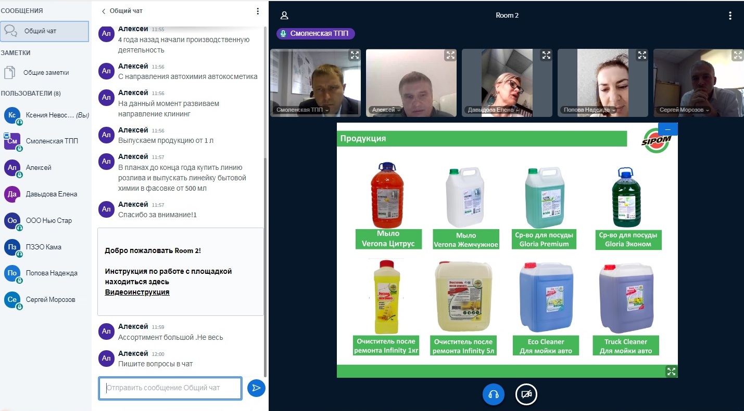Screen dimensions: 744x411
Task: Click the ПОЛЬЗОВАТЕЛИ (8) section heading
Action: pyautogui.click(x=31, y=94)
